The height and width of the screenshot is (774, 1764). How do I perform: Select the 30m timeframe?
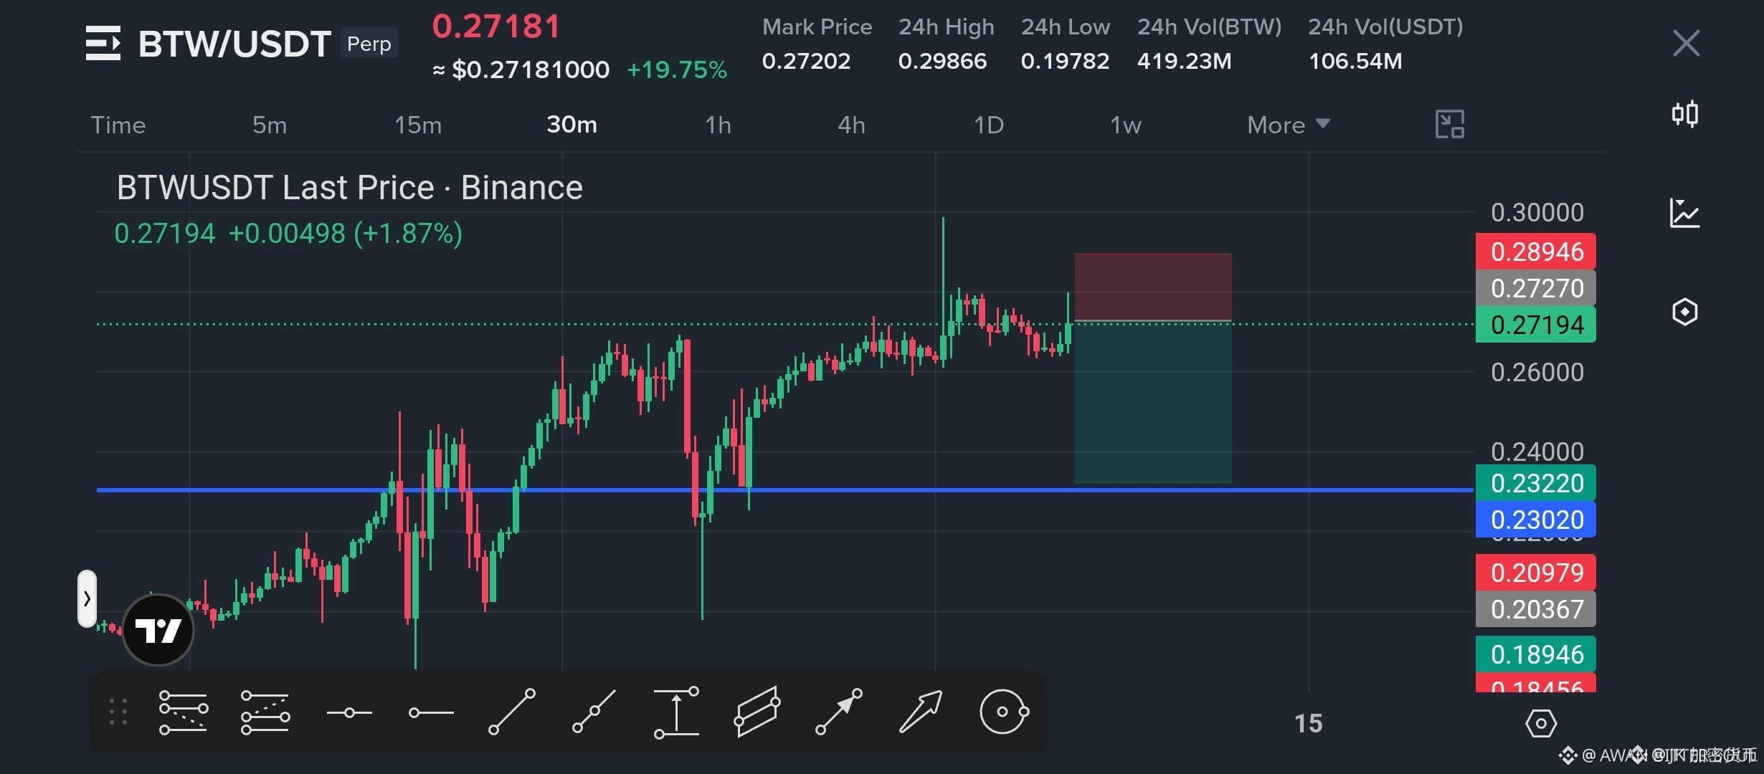coord(572,125)
